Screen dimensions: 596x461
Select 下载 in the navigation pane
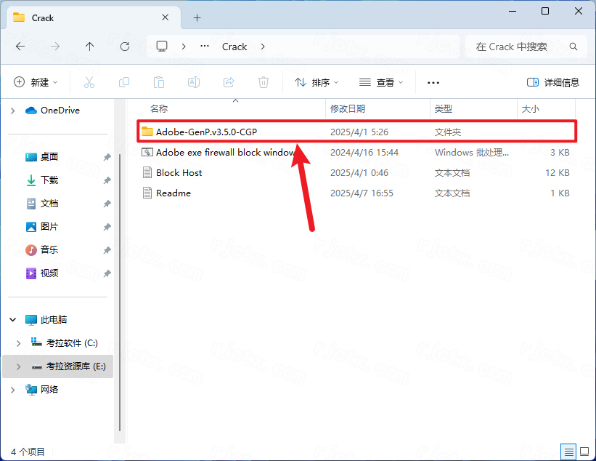tap(49, 180)
